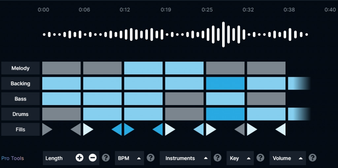Image resolution: width=338 pixels, height=168 pixels.
Task: Expand the Key dropdown
Action: click(240, 158)
